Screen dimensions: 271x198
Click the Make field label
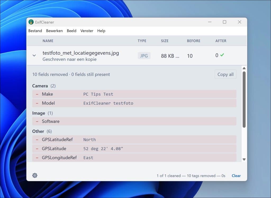pyautogui.click(x=47, y=94)
